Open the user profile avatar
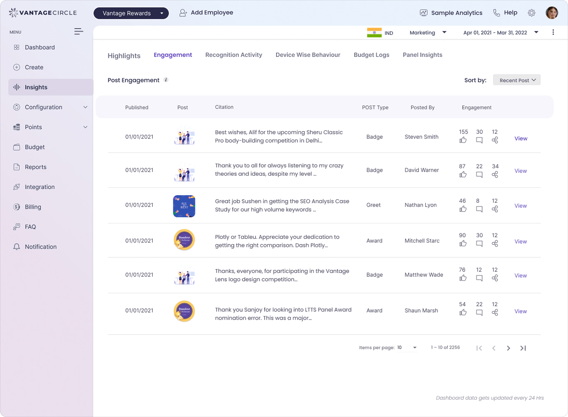 click(552, 13)
